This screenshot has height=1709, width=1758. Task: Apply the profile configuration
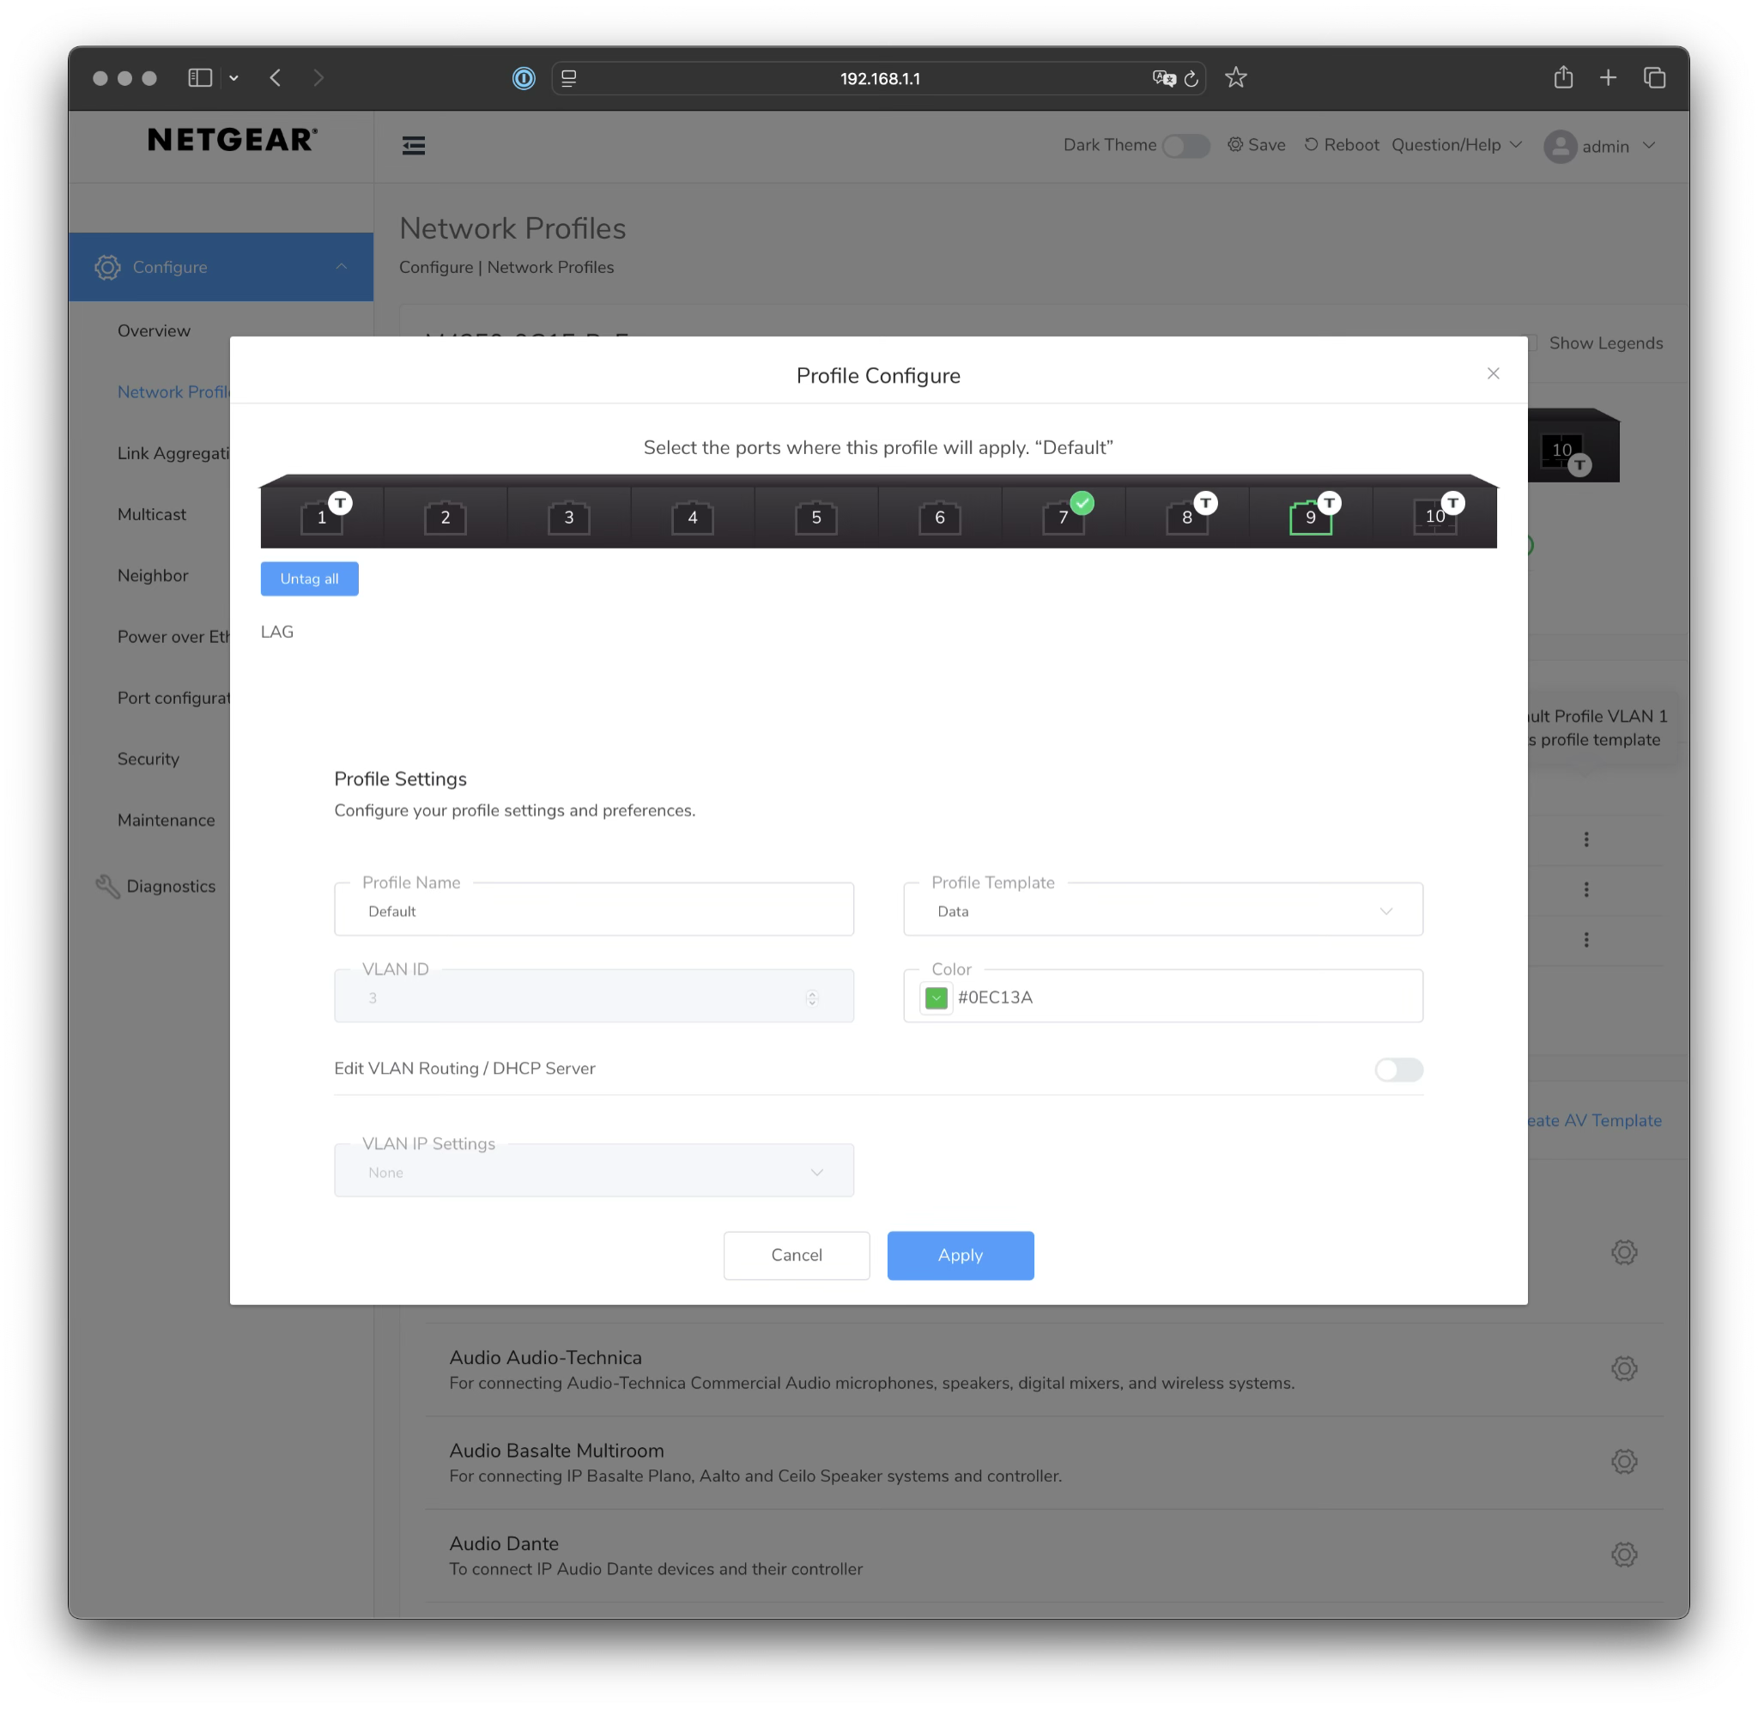pos(961,1255)
